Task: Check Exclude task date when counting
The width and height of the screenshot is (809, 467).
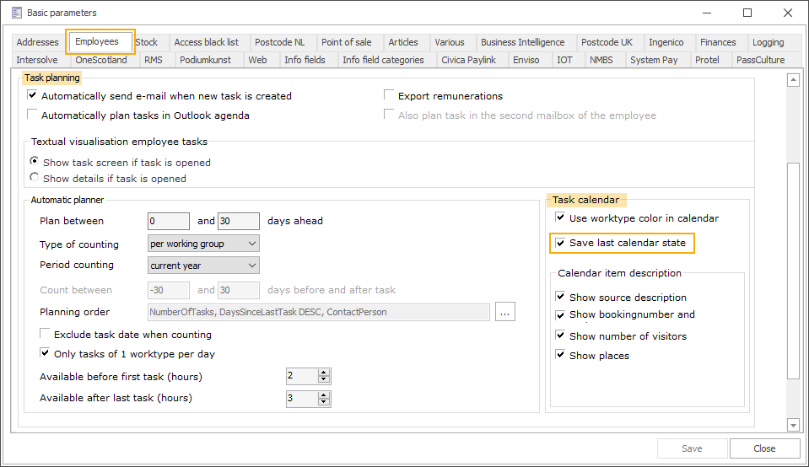Action: click(x=46, y=335)
